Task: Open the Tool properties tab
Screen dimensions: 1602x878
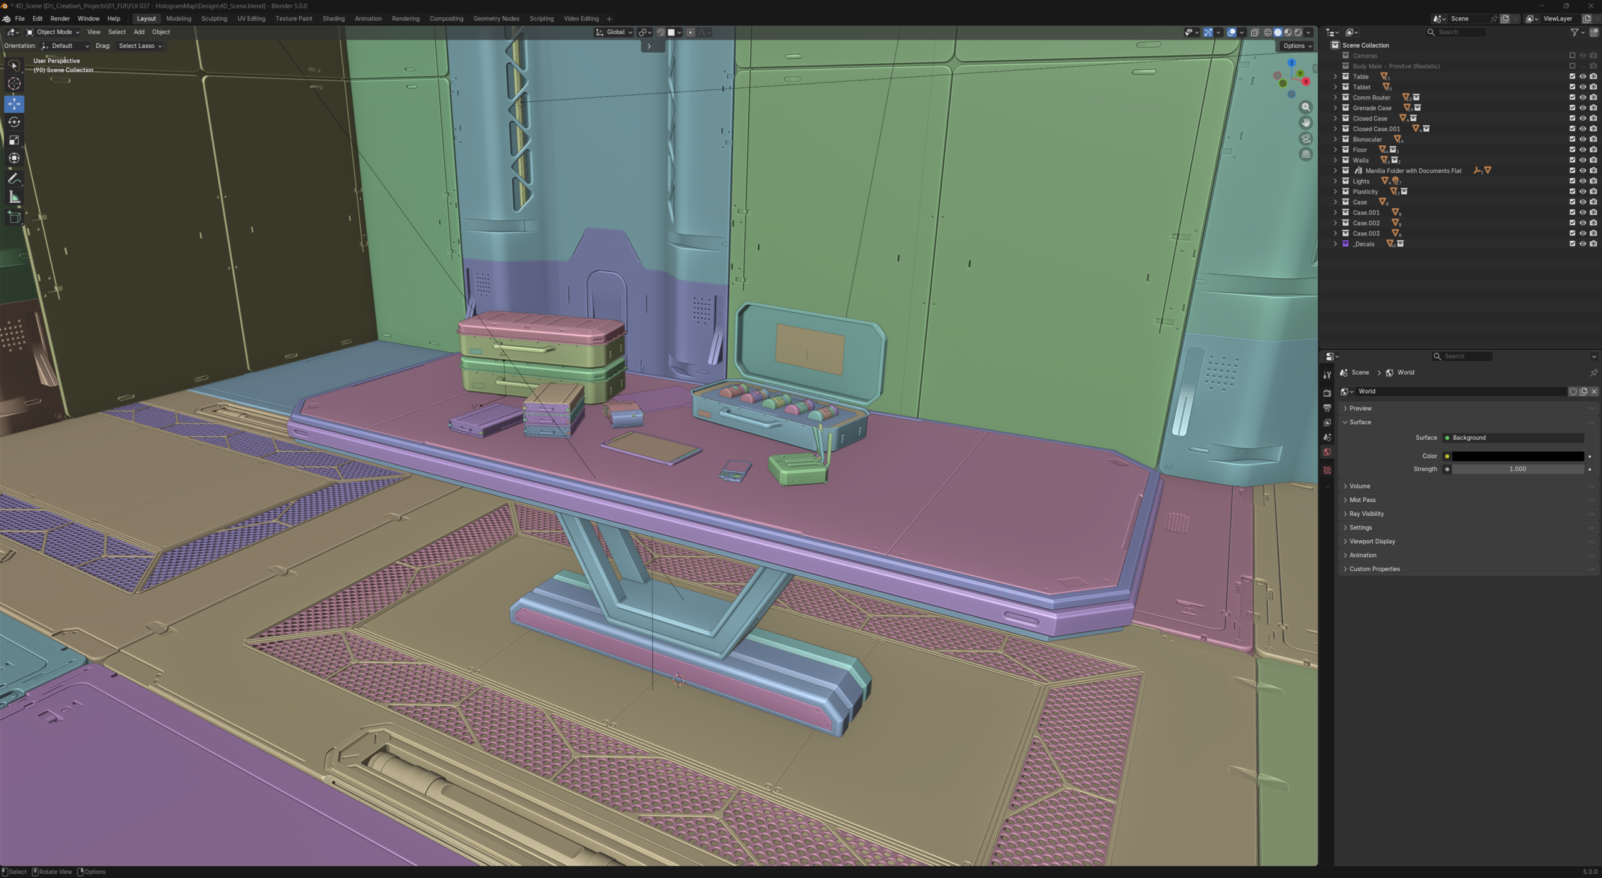Action: [1327, 375]
